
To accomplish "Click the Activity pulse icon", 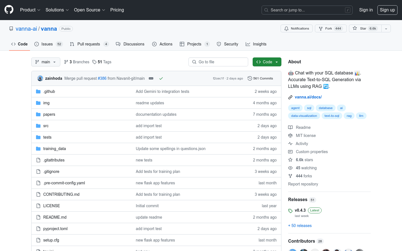I will 290,144.
